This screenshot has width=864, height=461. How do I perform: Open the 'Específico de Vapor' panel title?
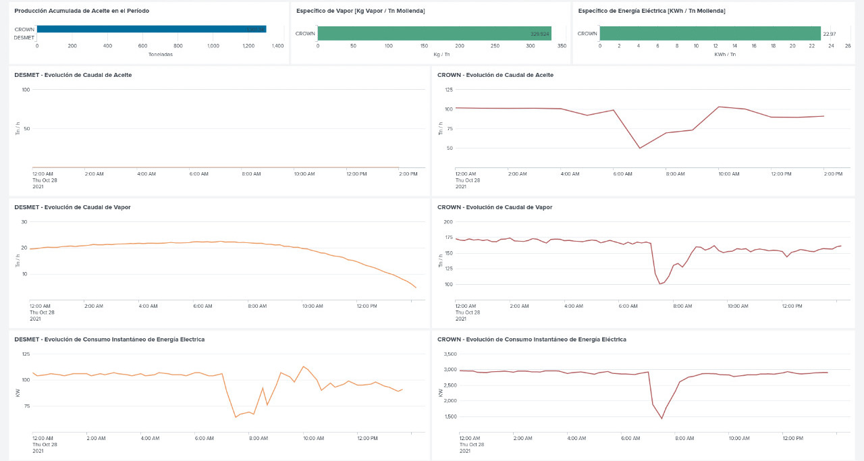click(360, 11)
